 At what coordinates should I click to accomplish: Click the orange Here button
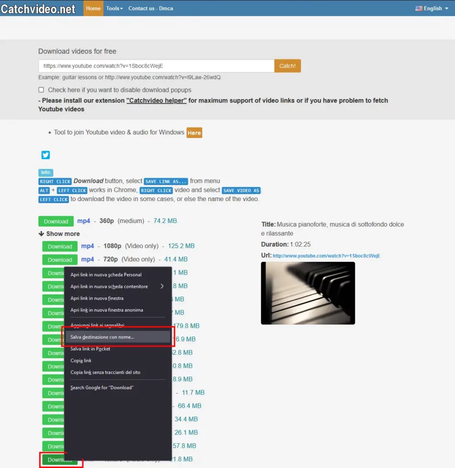pos(194,133)
